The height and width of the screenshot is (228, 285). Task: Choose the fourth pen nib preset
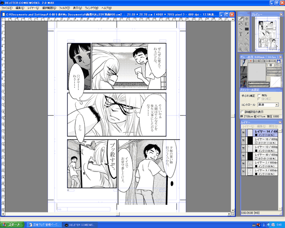point(244,84)
